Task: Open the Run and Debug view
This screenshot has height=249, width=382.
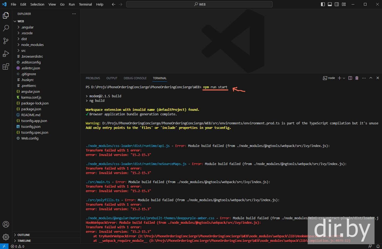Action: 6,54
